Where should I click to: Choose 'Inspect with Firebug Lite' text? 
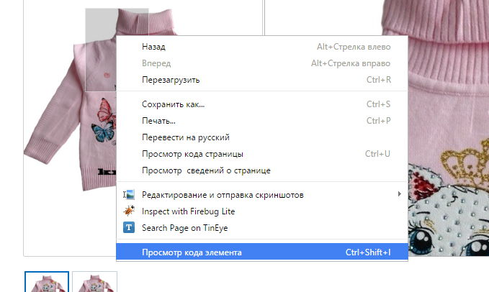[188, 211]
